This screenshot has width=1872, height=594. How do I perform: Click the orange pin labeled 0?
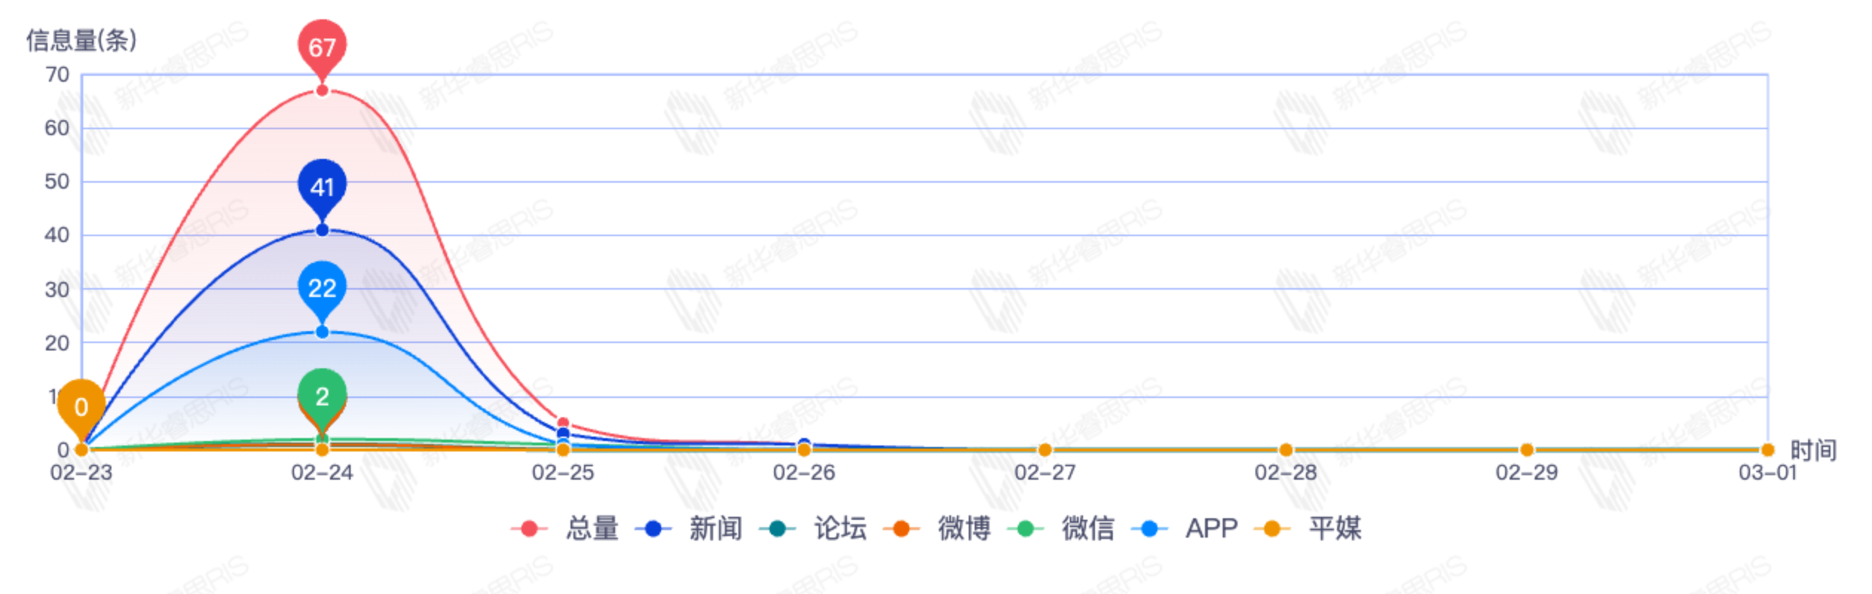coord(81,406)
